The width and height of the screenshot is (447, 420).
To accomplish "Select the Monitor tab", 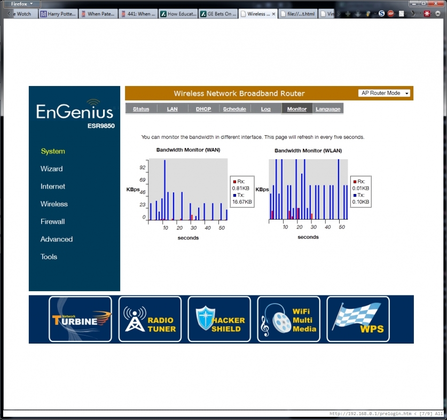I will pos(297,109).
